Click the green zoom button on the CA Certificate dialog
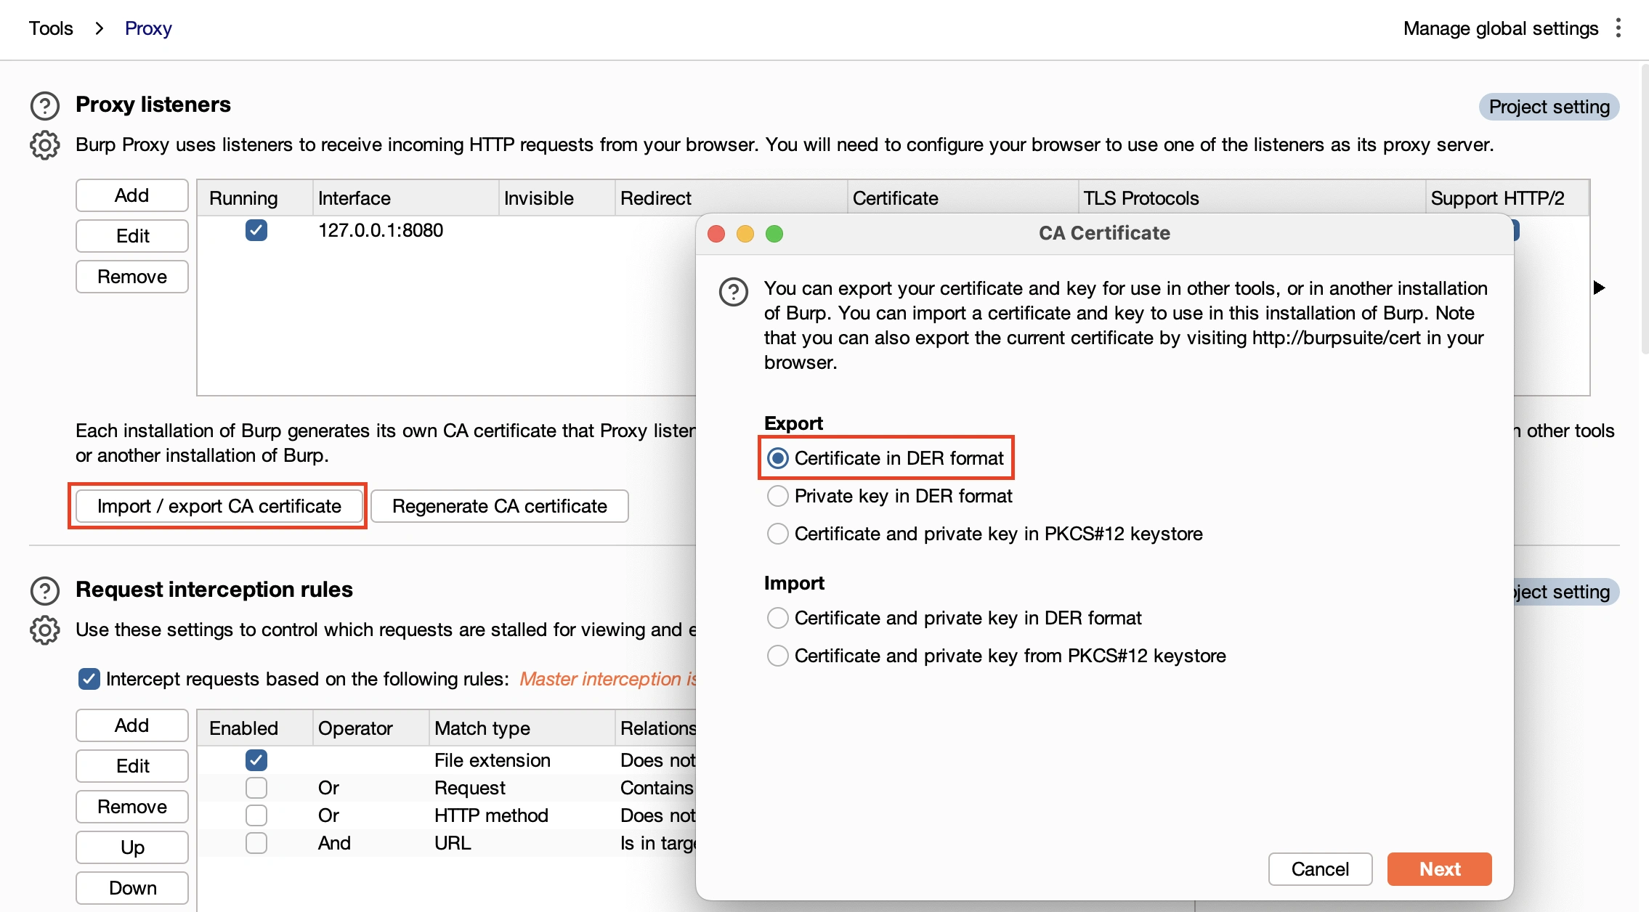 774,234
